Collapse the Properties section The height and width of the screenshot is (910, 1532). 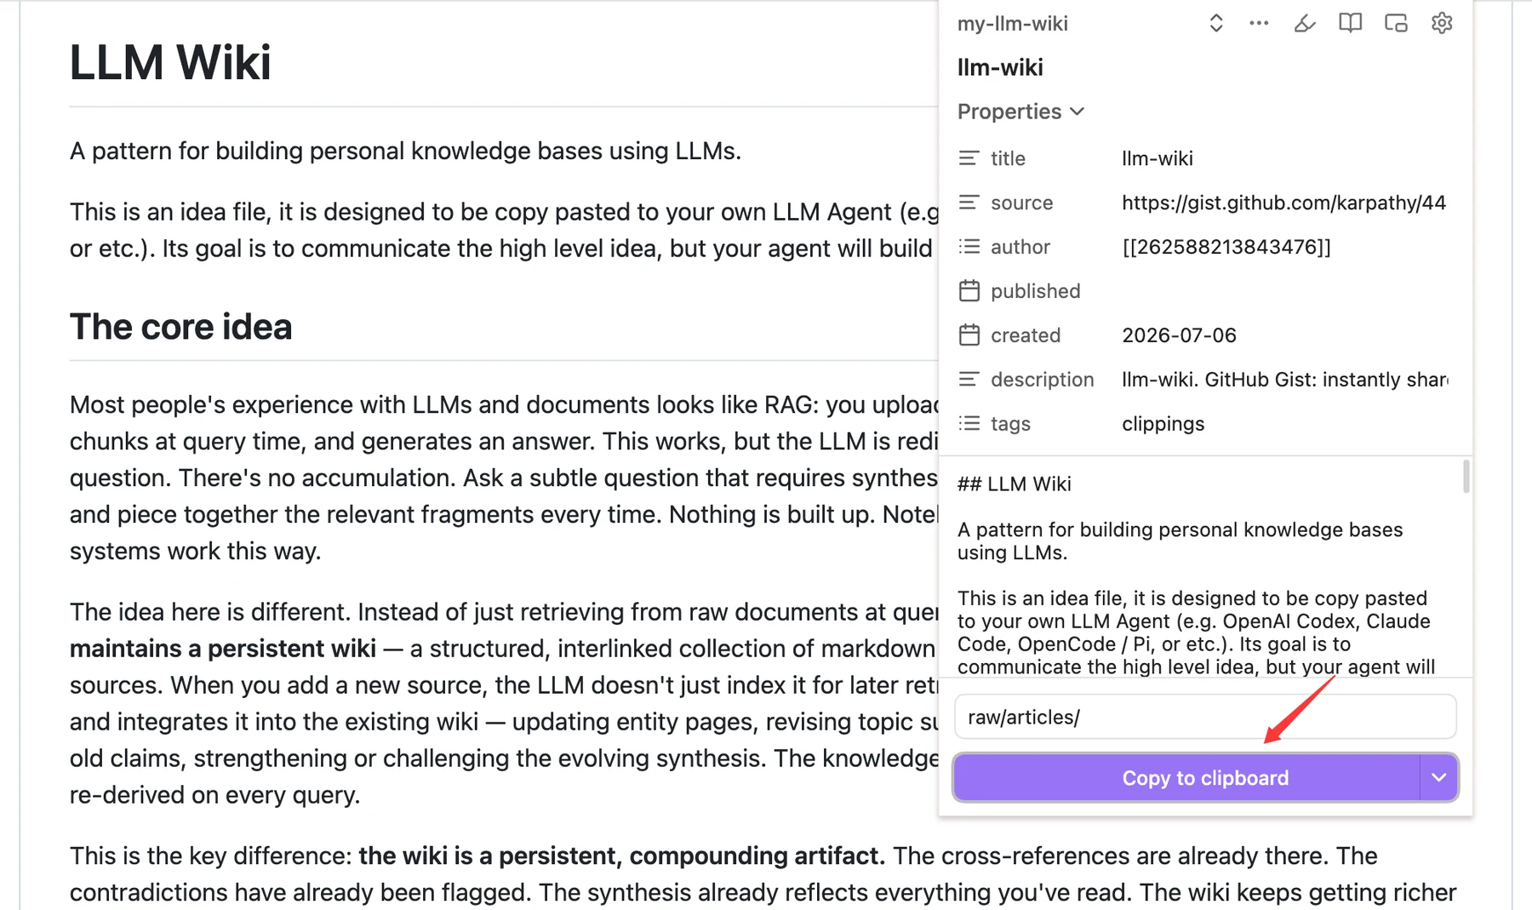click(x=1020, y=112)
